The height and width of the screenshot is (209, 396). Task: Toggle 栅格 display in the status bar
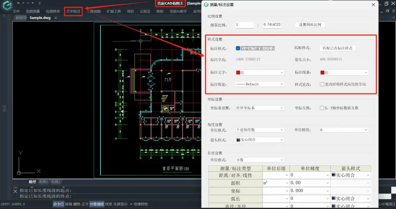(77, 204)
